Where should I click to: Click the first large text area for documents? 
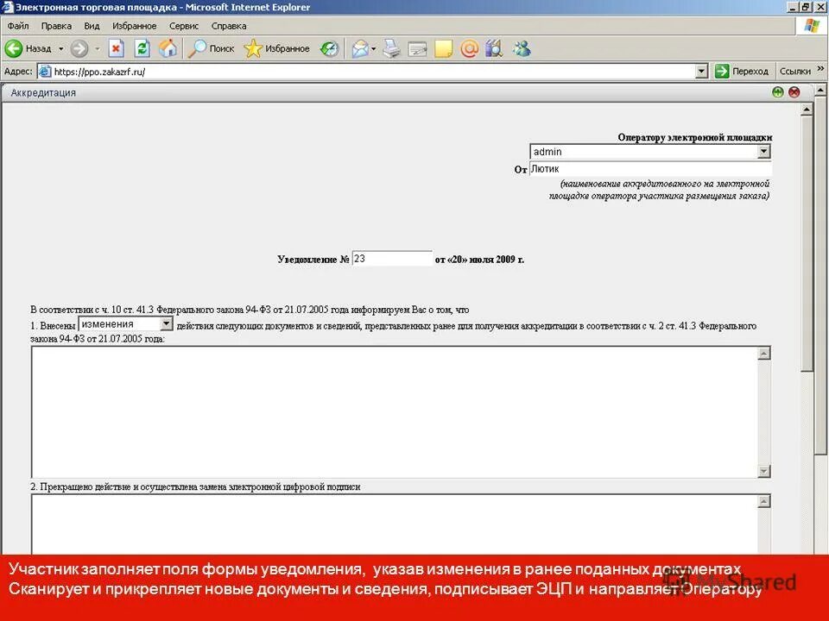395,412
